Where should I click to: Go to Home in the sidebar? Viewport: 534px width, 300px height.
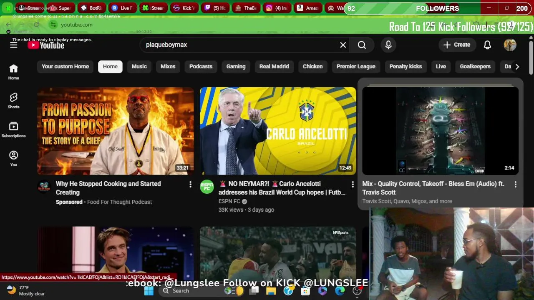(14, 72)
